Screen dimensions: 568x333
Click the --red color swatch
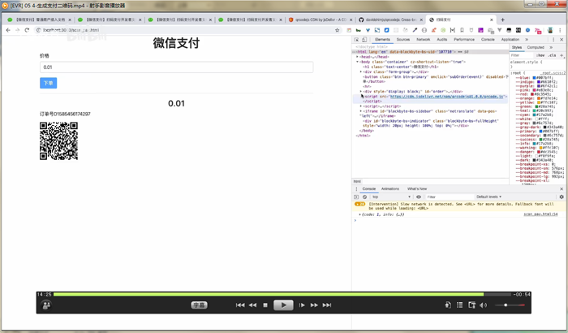pos(532,94)
